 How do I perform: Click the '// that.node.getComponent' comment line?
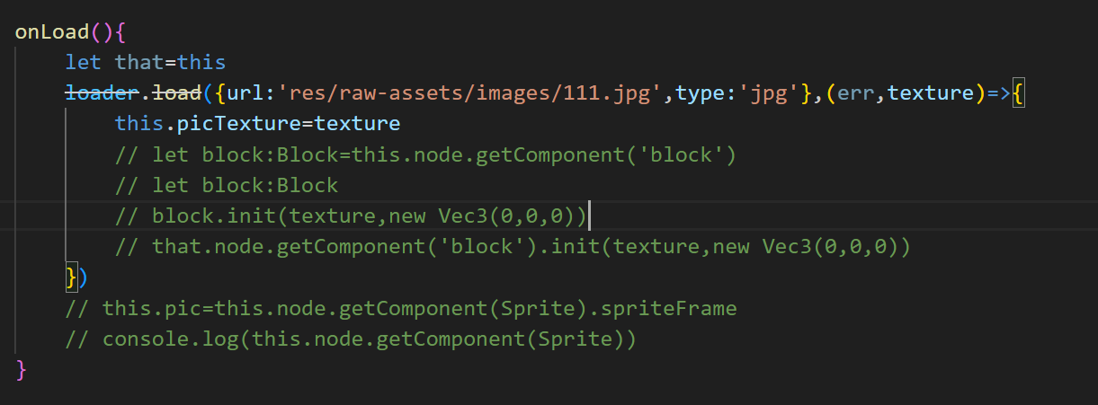pyautogui.click(x=513, y=247)
